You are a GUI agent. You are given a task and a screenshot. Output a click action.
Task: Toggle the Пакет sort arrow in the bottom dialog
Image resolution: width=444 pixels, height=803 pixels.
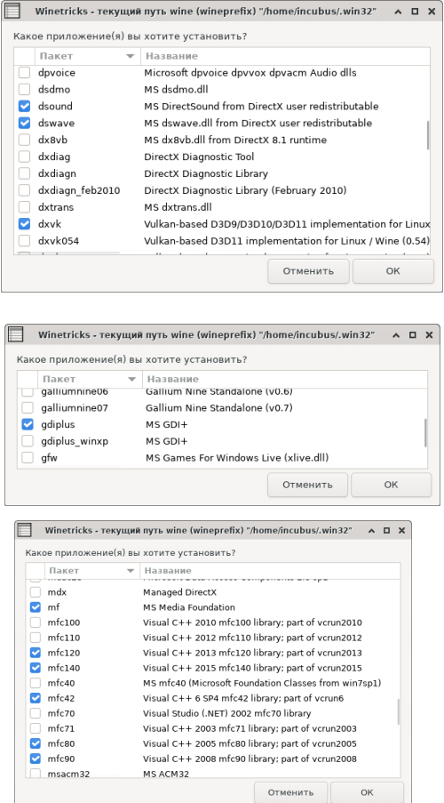point(131,571)
